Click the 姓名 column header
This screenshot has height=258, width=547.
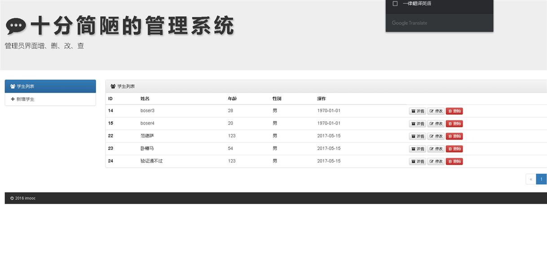click(x=145, y=98)
